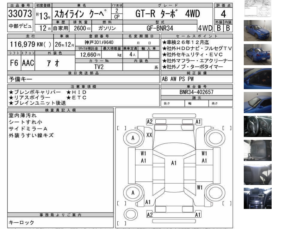Click note ★ETC
This screenshot has width=285, height=229.
[76, 98]
